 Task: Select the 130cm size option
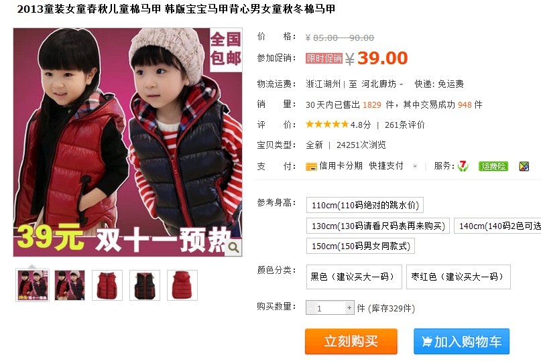pos(378,226)
